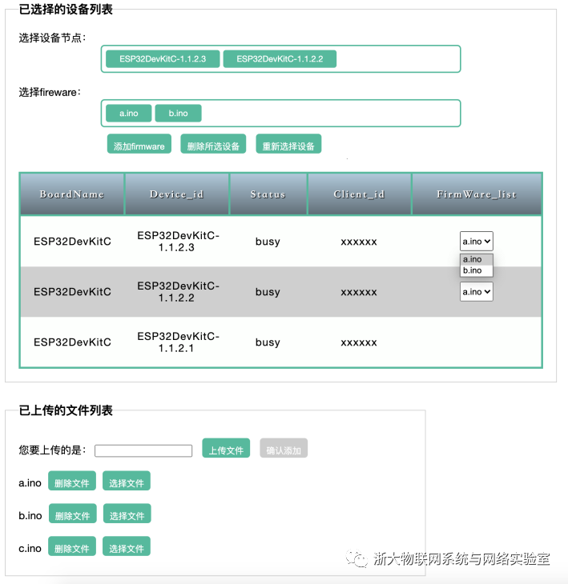The height and width of the screenshot is (584, 568).
Task: Click the Device_id column header
Action: pyautogui.click(x=177, y=194)
